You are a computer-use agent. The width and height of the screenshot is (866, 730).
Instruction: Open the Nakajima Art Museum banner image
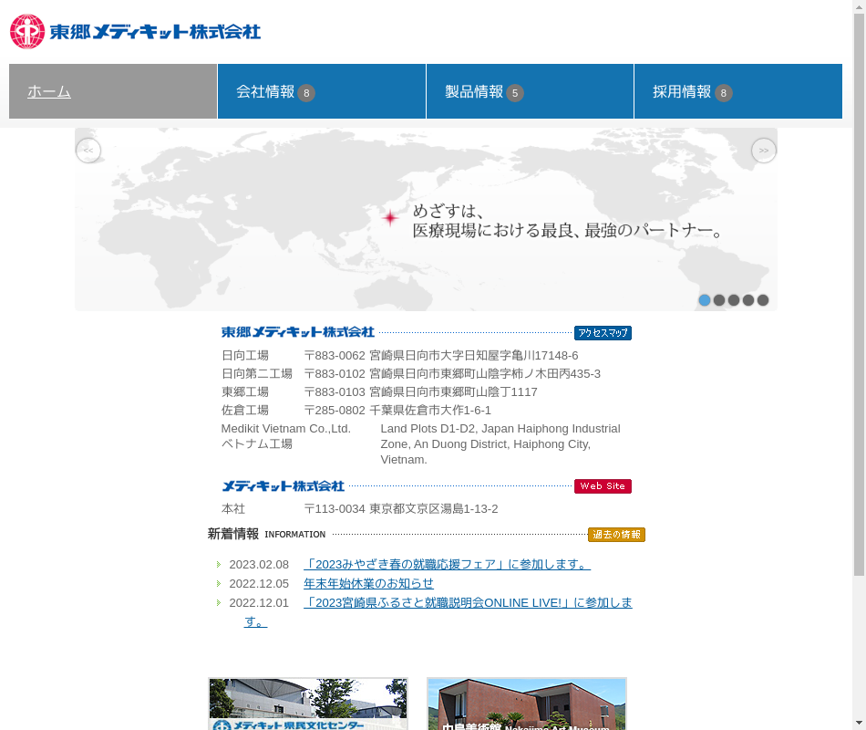[527, 704]
